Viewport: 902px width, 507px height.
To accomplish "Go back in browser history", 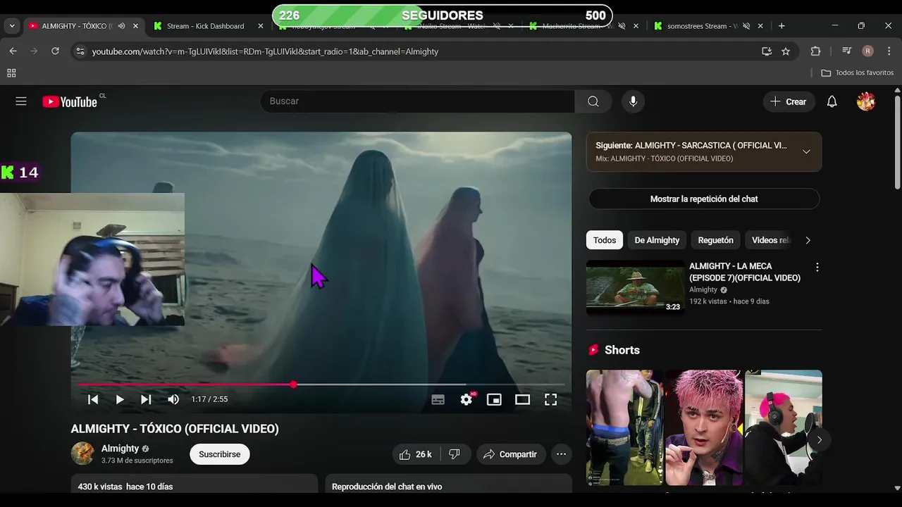I will pos(13,51).
